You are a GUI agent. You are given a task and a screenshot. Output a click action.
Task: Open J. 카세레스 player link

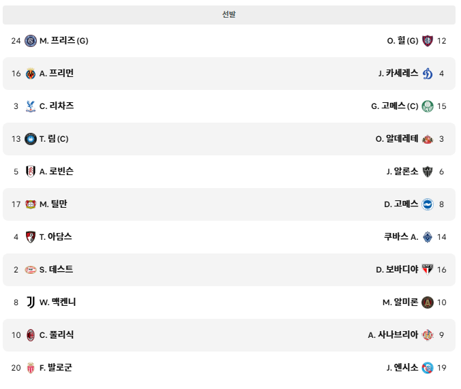(x=398, y=73)
